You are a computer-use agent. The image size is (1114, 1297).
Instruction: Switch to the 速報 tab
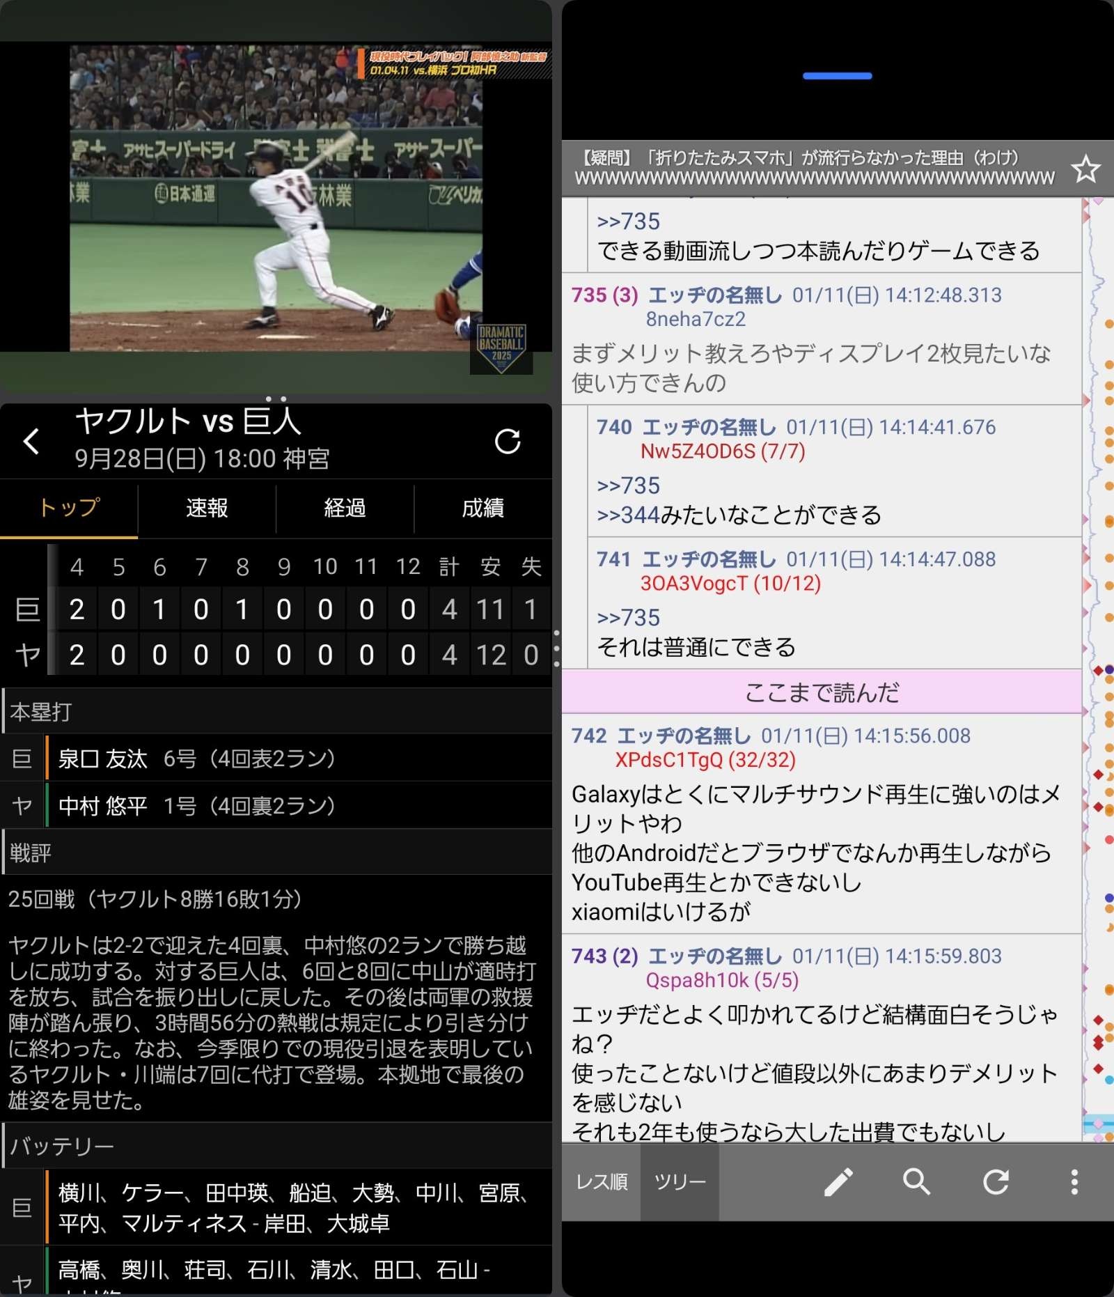click(x=207, y=508)
